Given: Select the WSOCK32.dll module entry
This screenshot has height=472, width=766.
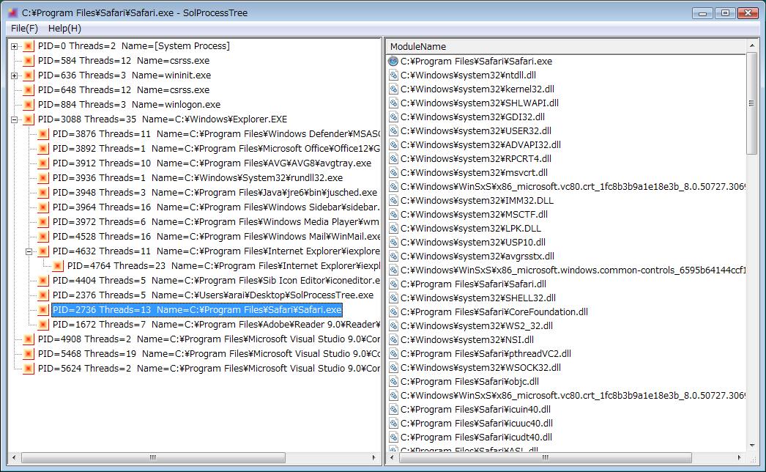Looking at the screenshot, I should tap(480, 368).
